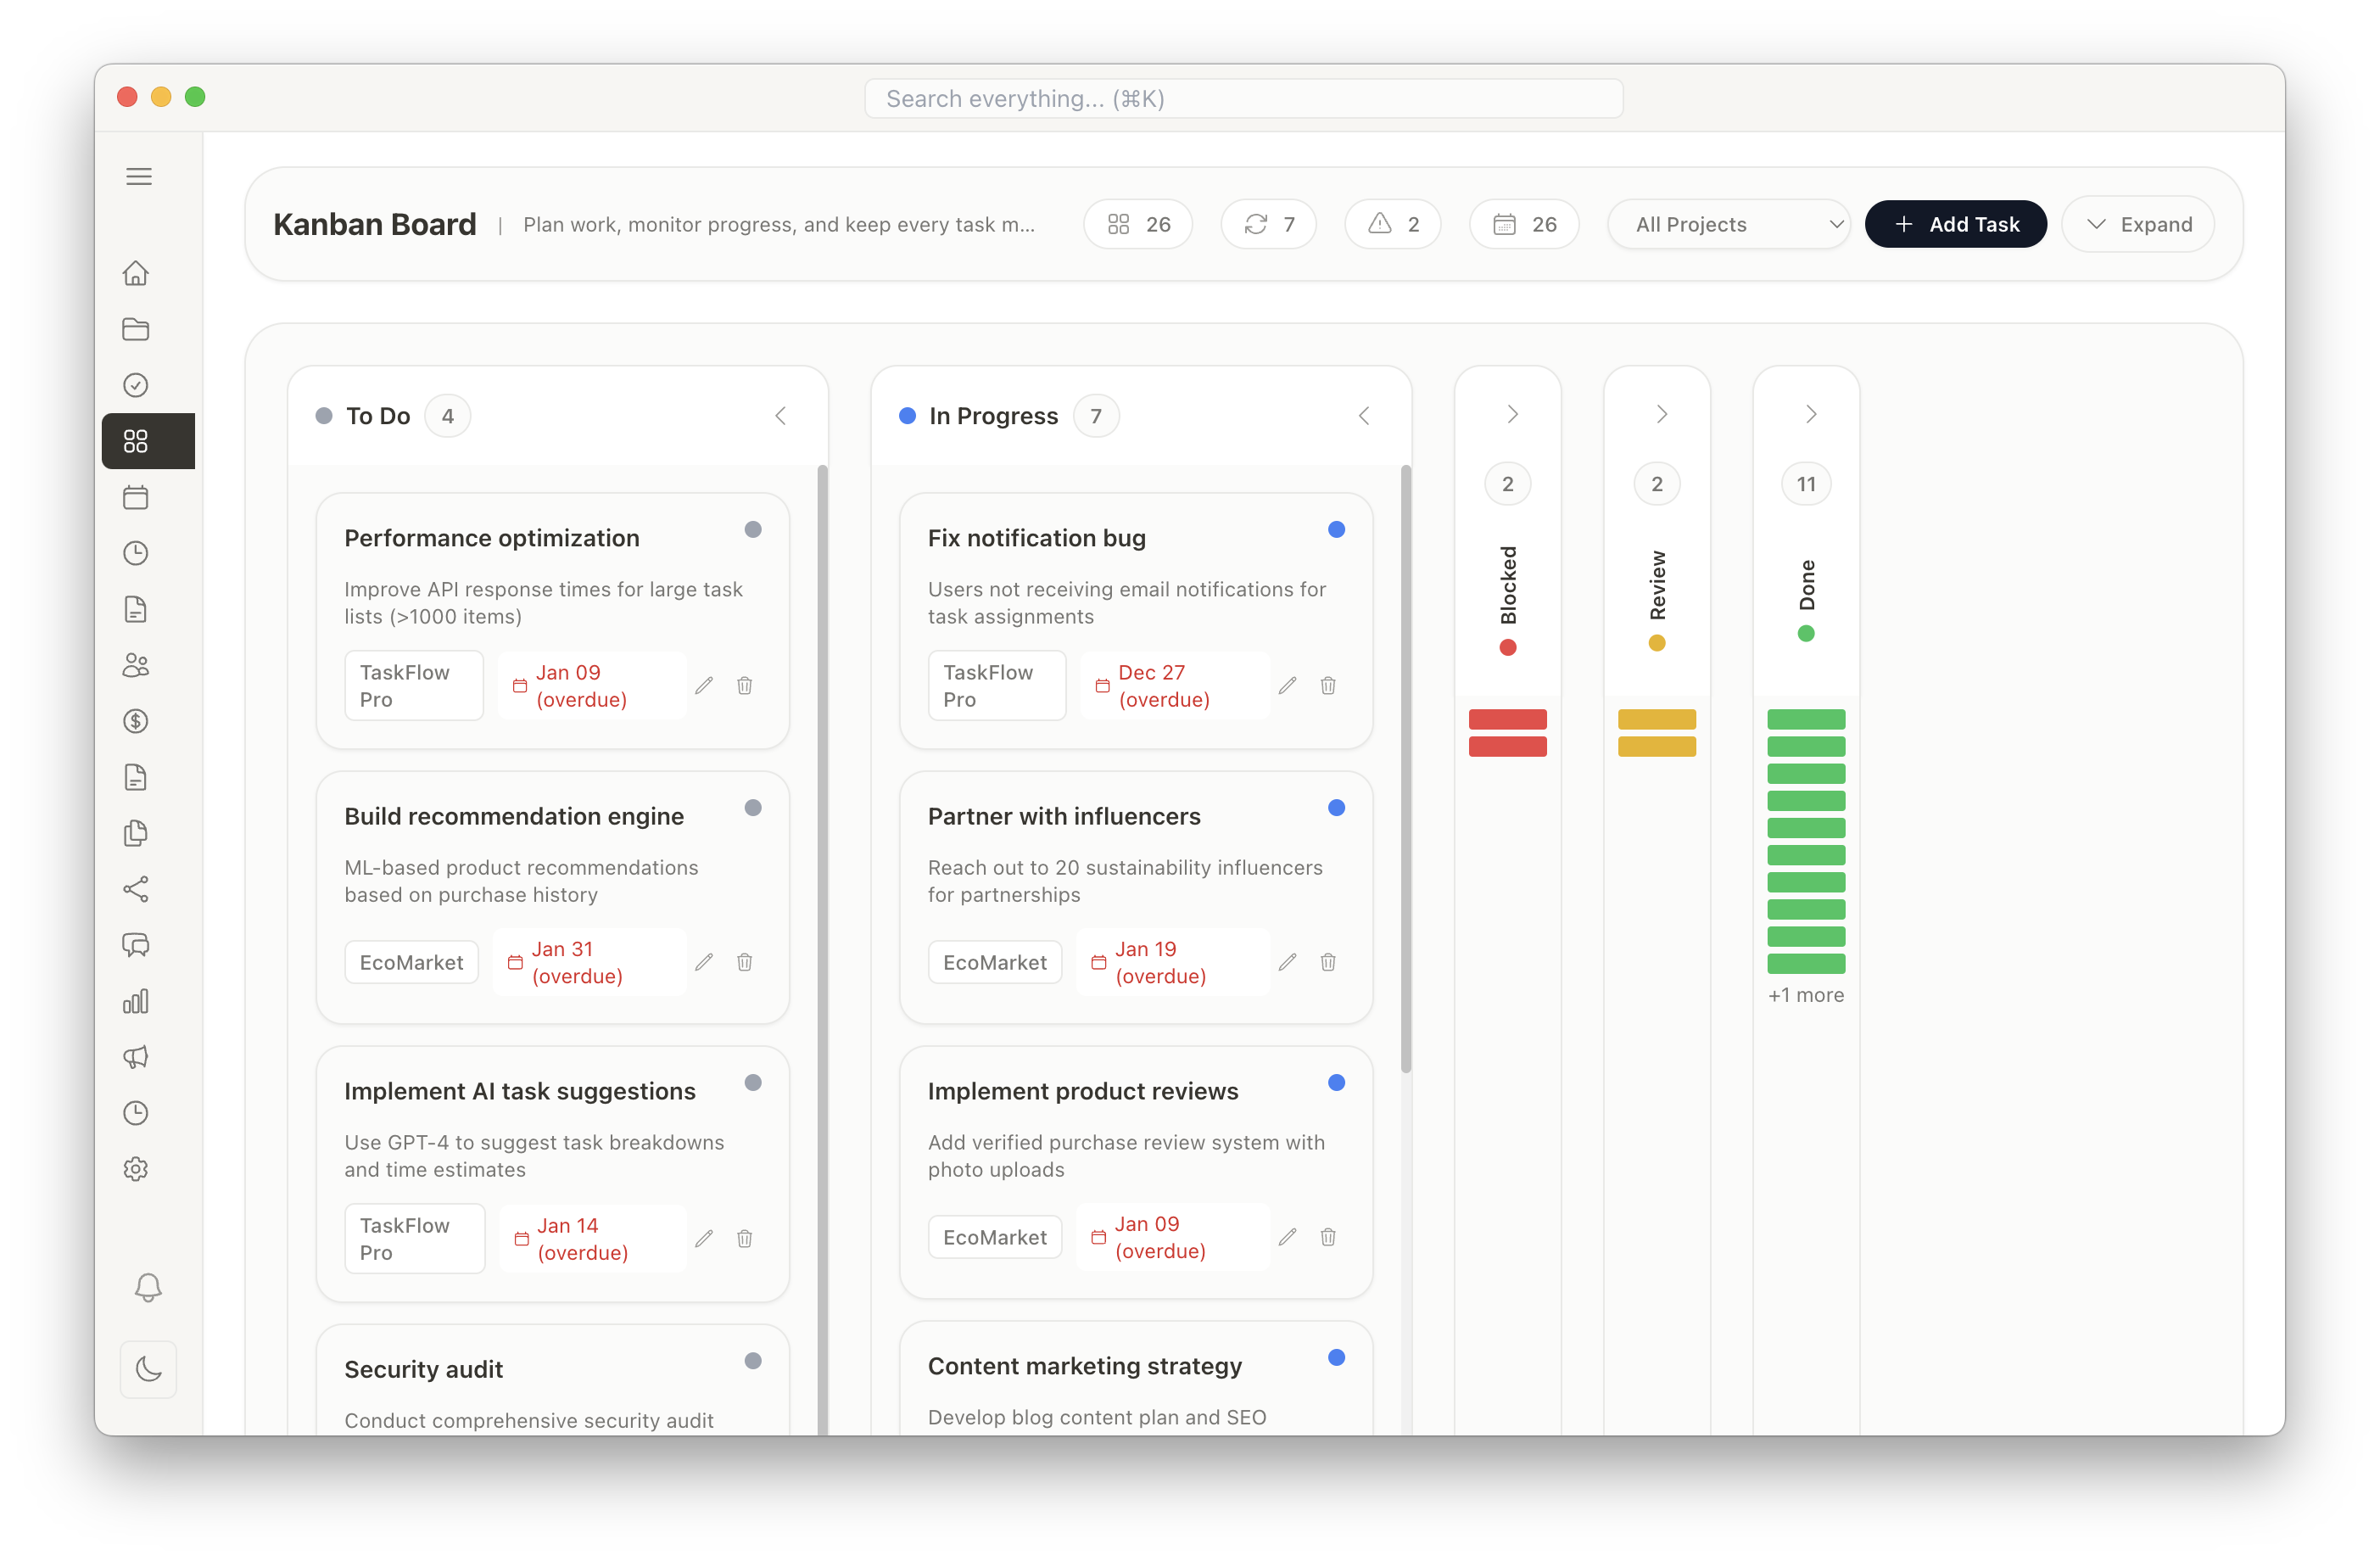
Task: Click the EcoMarket tag on Build recommendation engine
Action: tap(411, 962)
